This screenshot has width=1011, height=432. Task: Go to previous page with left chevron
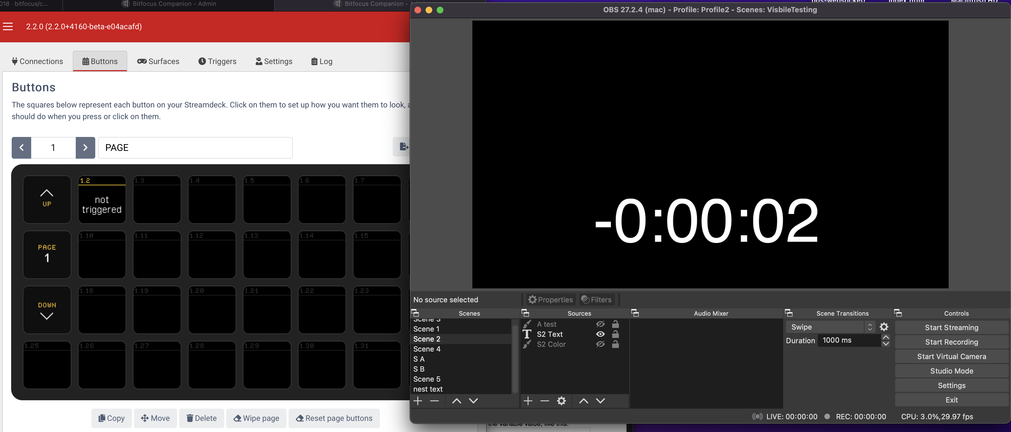click(x=22, y=148)
